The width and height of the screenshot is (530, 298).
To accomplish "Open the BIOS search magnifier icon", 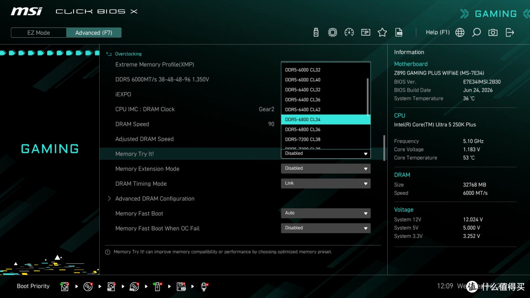I will point(476,32).
